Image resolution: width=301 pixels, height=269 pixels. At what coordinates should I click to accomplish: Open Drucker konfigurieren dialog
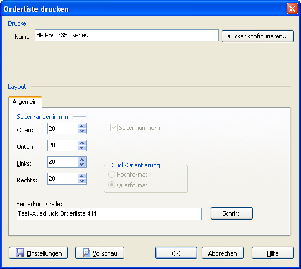258,36
